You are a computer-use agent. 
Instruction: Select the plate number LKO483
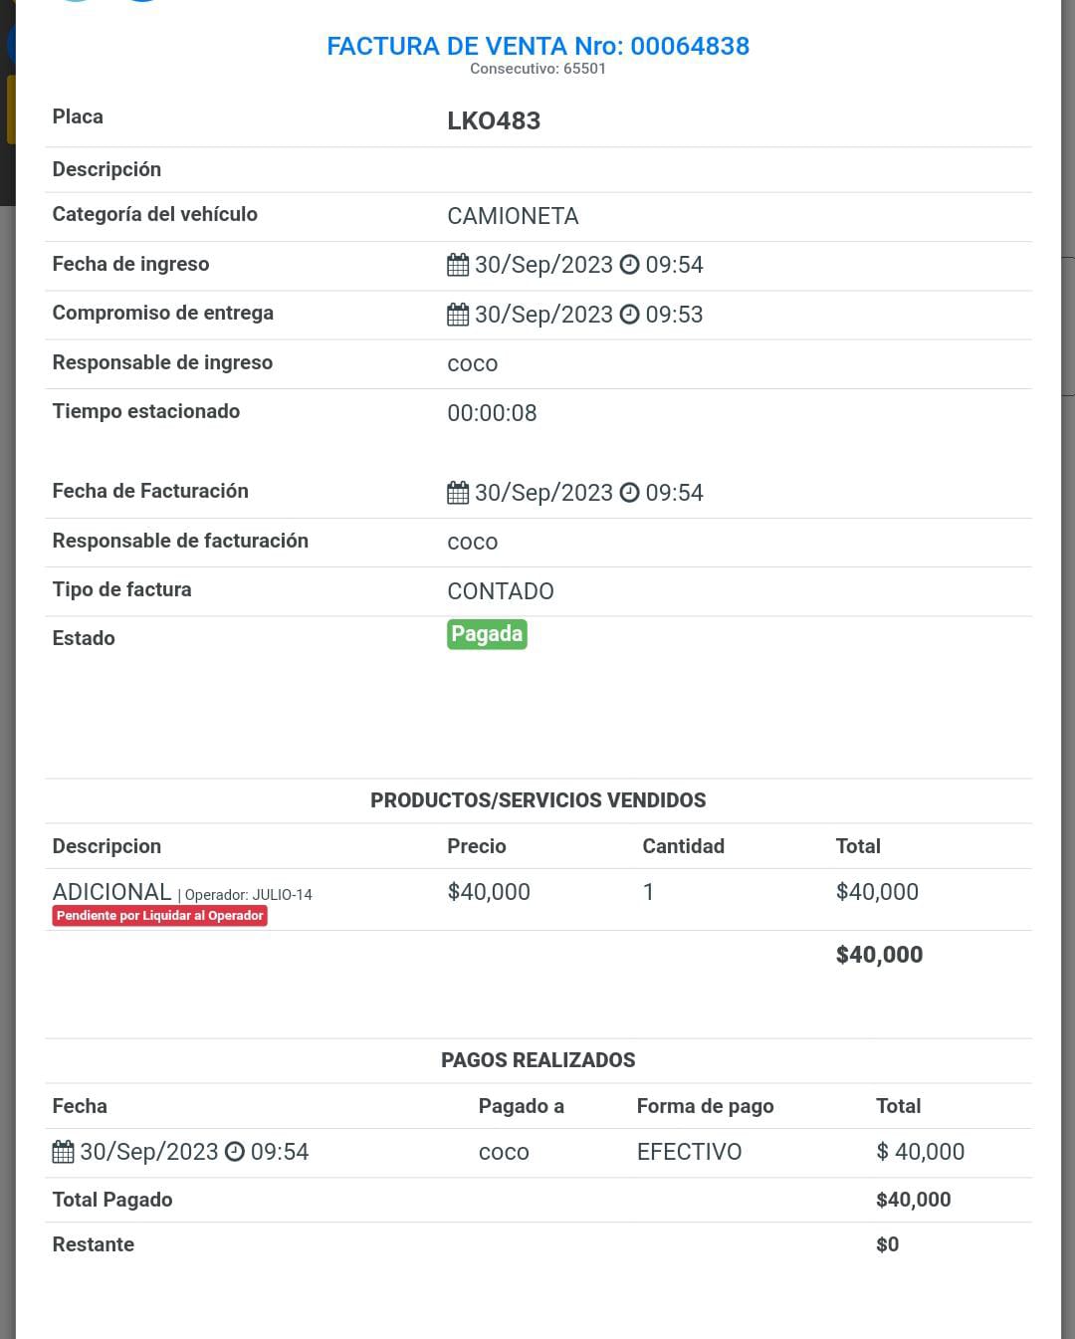tap(494, 120)
